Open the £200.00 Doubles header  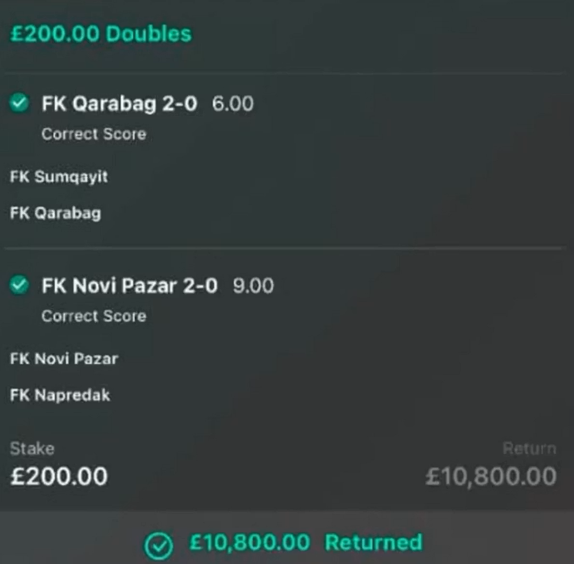click(101, 34)
